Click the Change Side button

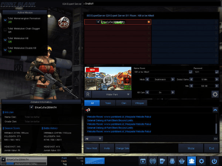click(x=122, y=148)
